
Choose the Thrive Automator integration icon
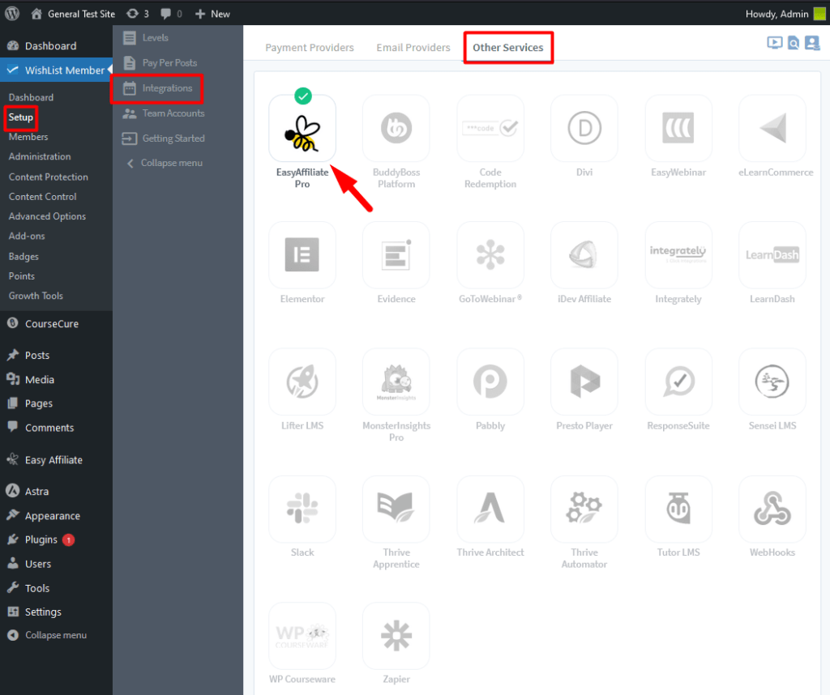click(x=584, y=509)
